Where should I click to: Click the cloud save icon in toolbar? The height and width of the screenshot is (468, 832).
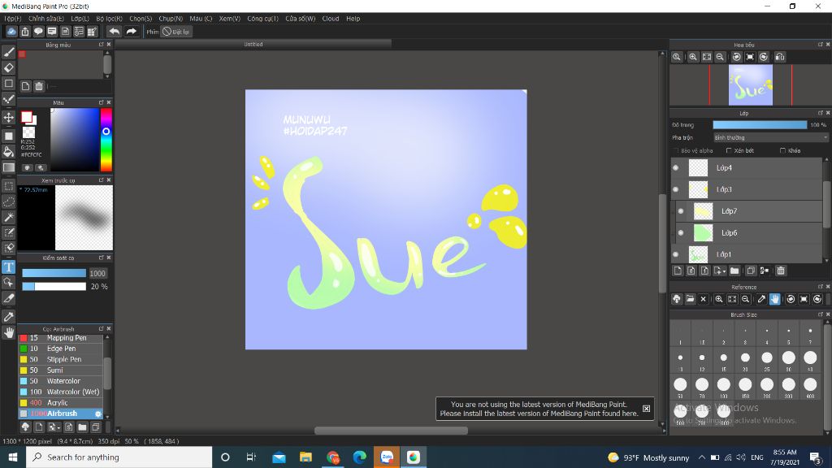(x=11, y=32)
